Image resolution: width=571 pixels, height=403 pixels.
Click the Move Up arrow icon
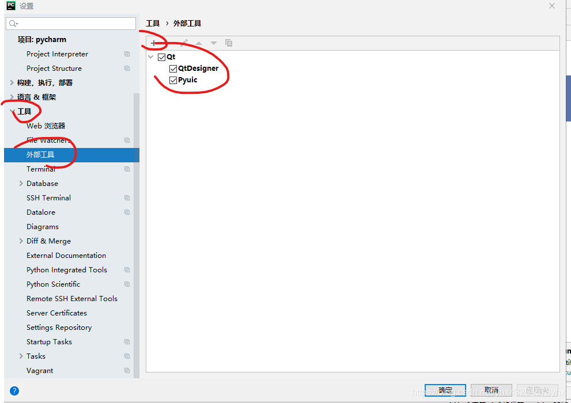(x=199, y=43)
